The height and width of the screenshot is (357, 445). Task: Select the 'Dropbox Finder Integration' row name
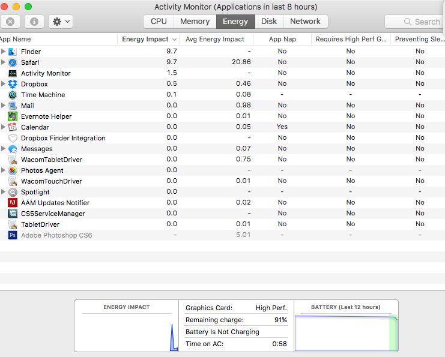coord(63,138)
